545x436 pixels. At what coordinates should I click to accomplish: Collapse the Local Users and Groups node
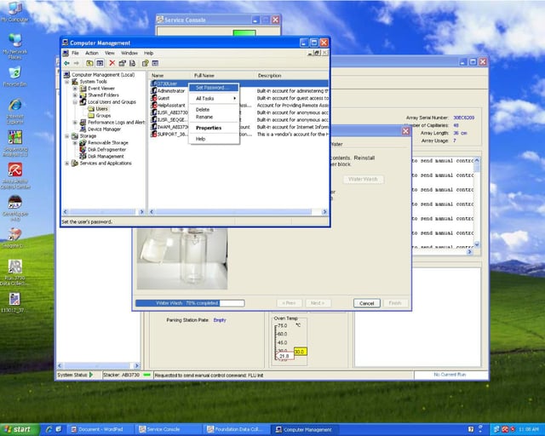[x=75, y=102]
